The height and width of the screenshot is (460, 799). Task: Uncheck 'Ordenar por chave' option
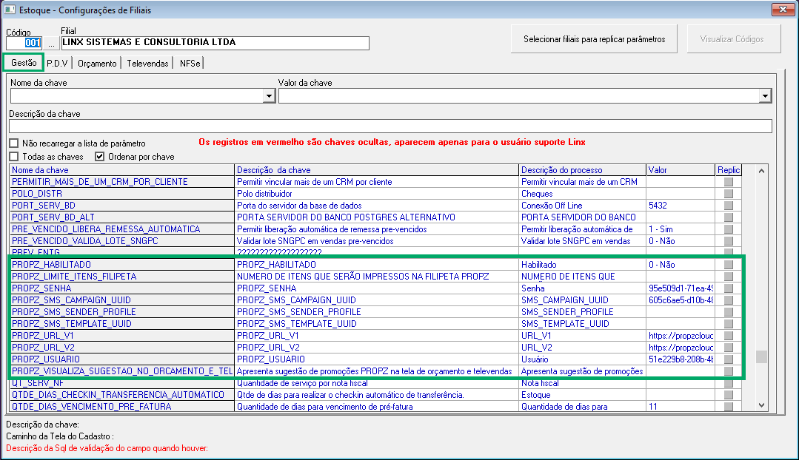(100, 157)
